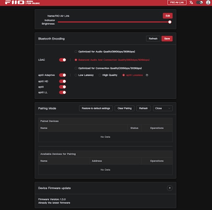Choose Optimized for Connection Quality option
The height and width of the screenshot is (210, 212).
click(76, 68)
